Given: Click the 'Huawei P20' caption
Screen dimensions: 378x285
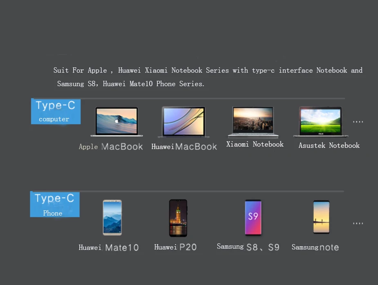Looking at the screenshot, I should pyautogui.click(x=175, y=247).
